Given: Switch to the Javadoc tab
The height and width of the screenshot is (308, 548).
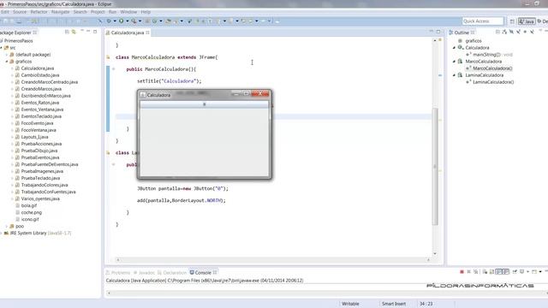Looking at the screenshot, I should [144, 272].
